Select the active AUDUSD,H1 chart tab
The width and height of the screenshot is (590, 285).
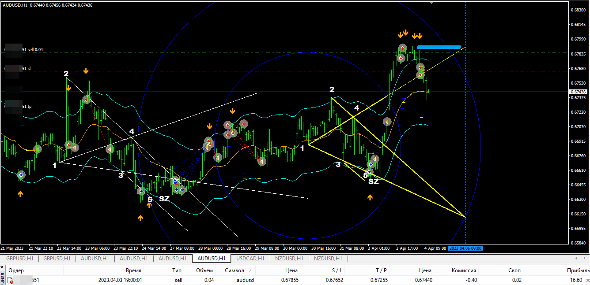tap(212, 259)
